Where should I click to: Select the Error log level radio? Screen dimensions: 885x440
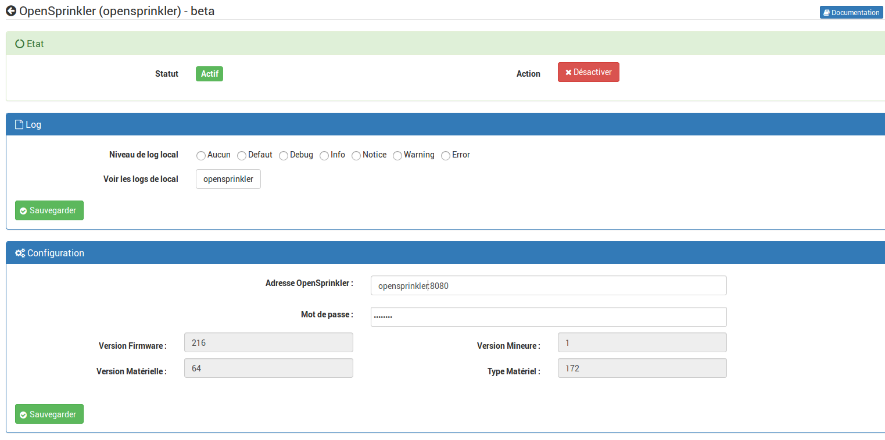tap(446, 156)
